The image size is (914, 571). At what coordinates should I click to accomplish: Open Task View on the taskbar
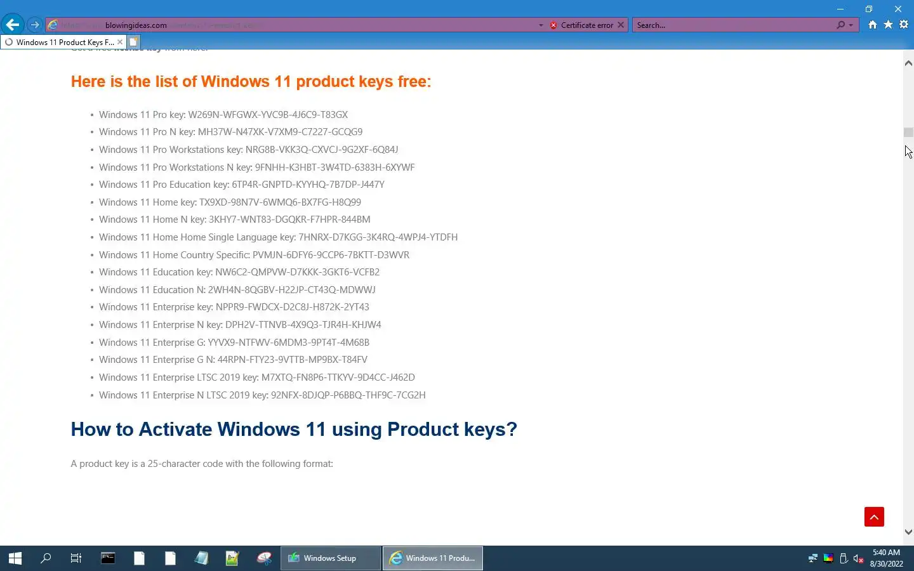tap(76, 558)
